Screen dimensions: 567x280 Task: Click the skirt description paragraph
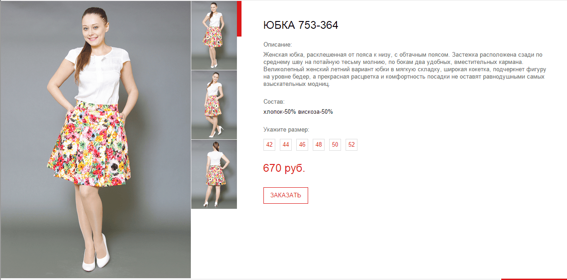point(405,69)
